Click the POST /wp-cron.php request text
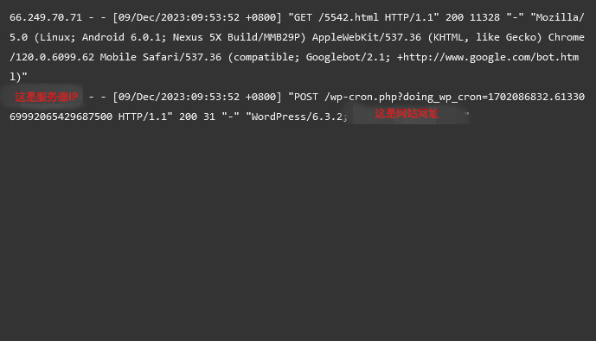 point(345,97)
